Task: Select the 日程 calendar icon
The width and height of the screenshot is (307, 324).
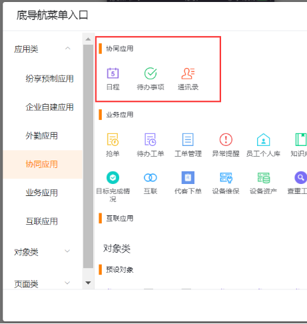Action: click(113, 73)
